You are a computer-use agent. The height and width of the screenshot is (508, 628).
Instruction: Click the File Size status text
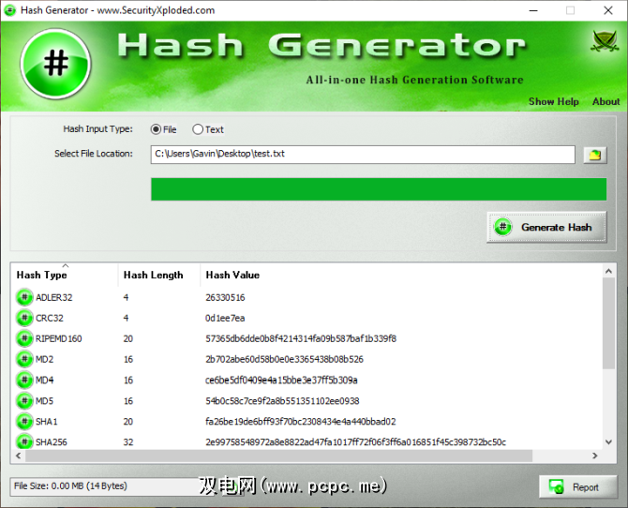70,486
